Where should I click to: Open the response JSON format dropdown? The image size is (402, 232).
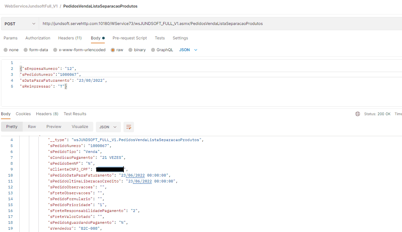point(108,127)
